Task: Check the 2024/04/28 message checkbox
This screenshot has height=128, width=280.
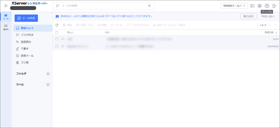Action: pyautogui.click(x=57, y=46)
